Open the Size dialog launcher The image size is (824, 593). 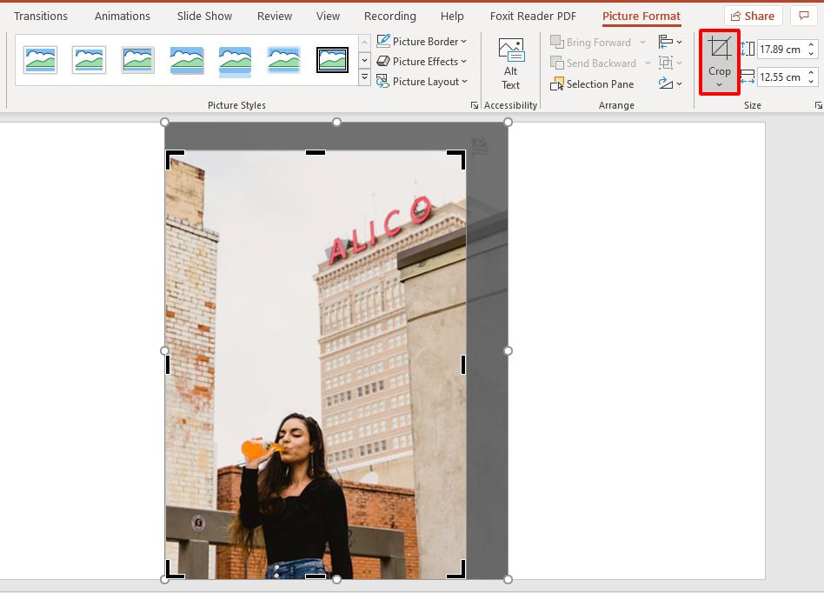[818, 105]
